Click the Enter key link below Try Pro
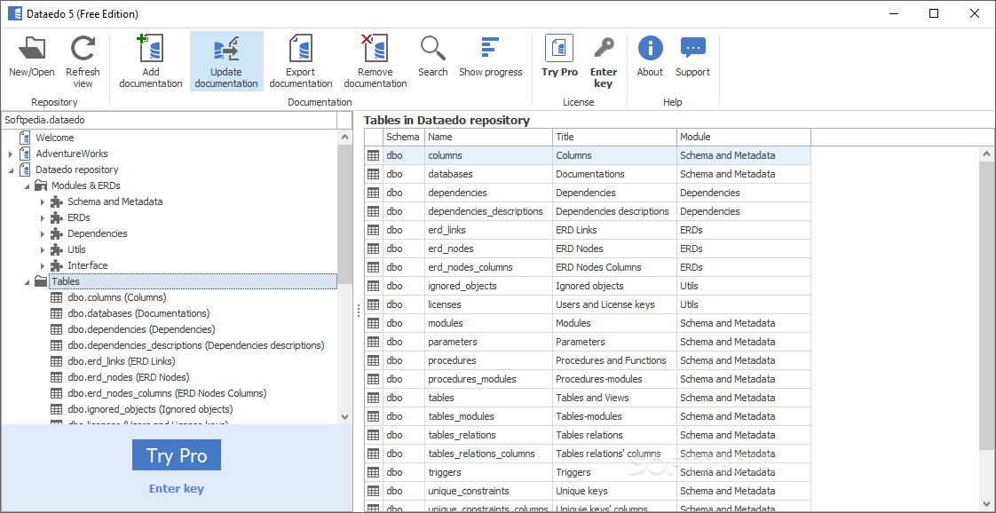The width and height of the screenshot is (996, 513). (177, 489)
